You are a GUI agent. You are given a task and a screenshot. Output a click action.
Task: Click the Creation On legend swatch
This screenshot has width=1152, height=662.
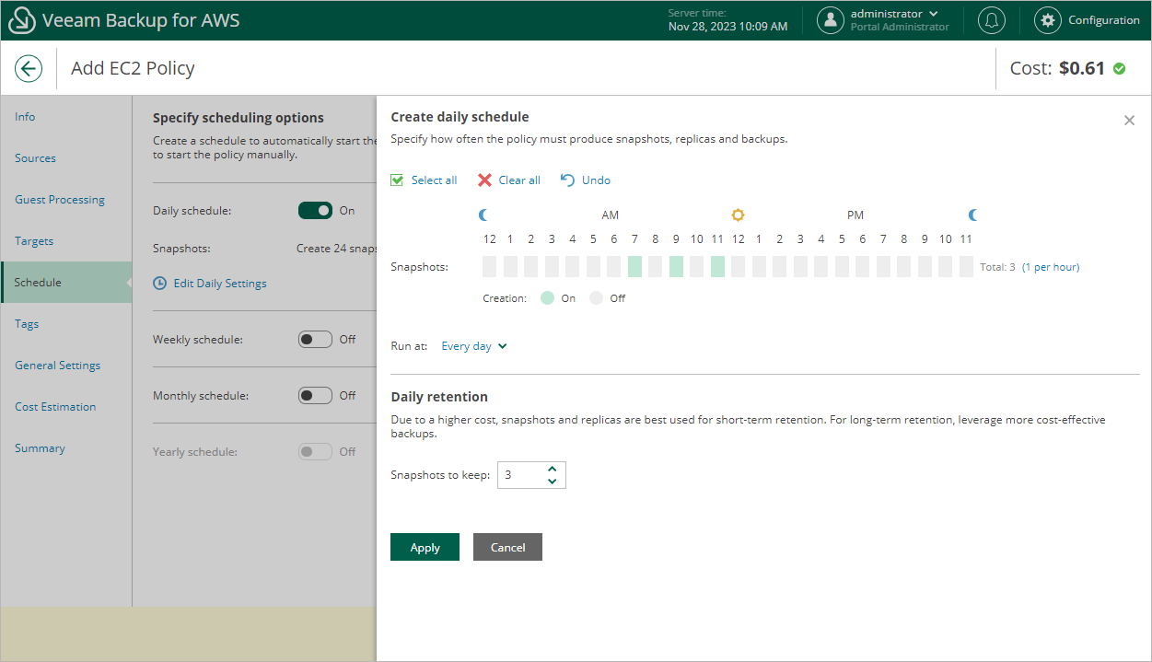tap(547, 298)
